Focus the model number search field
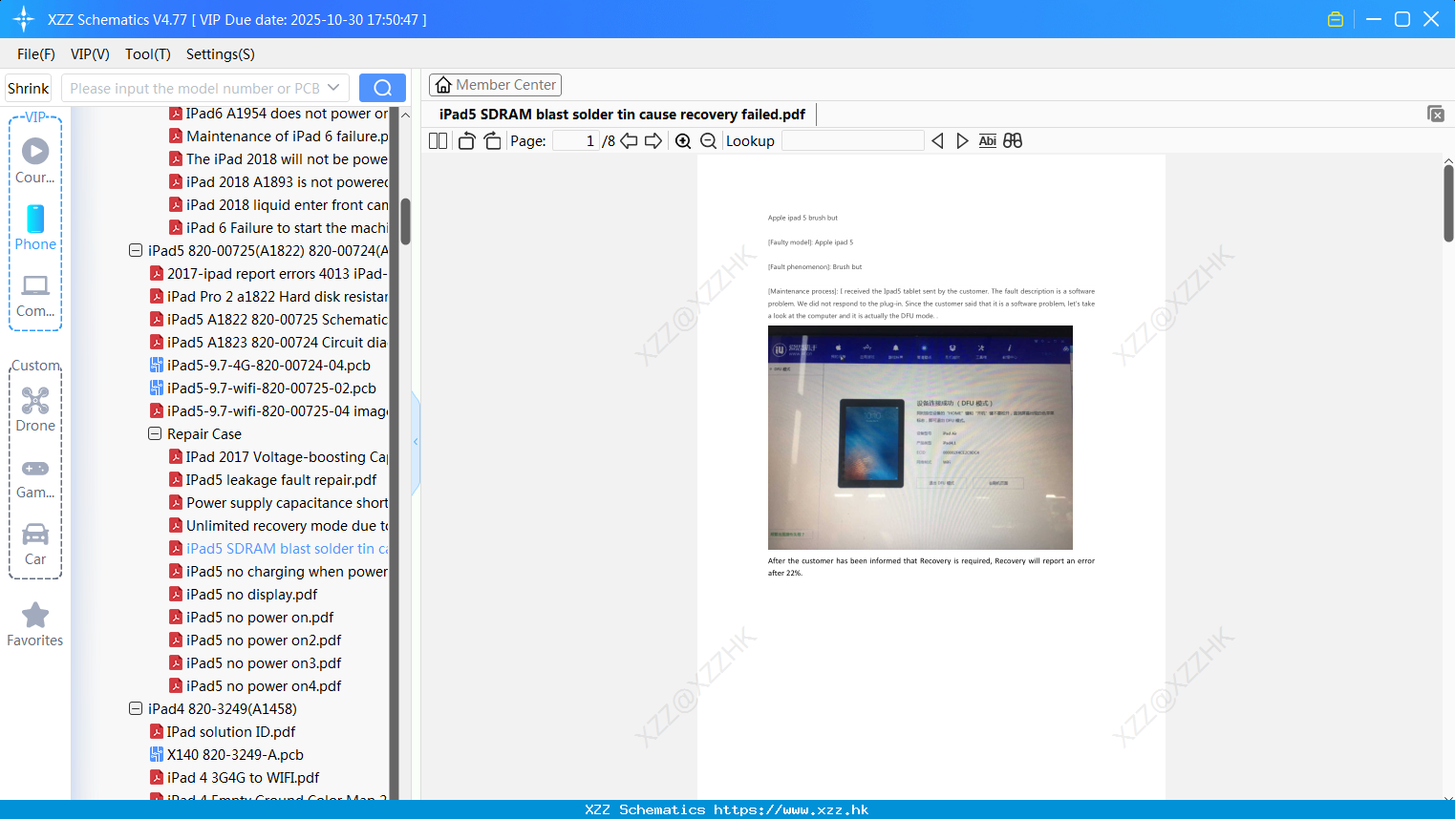 pyautogui.click(x=195, y=88)
